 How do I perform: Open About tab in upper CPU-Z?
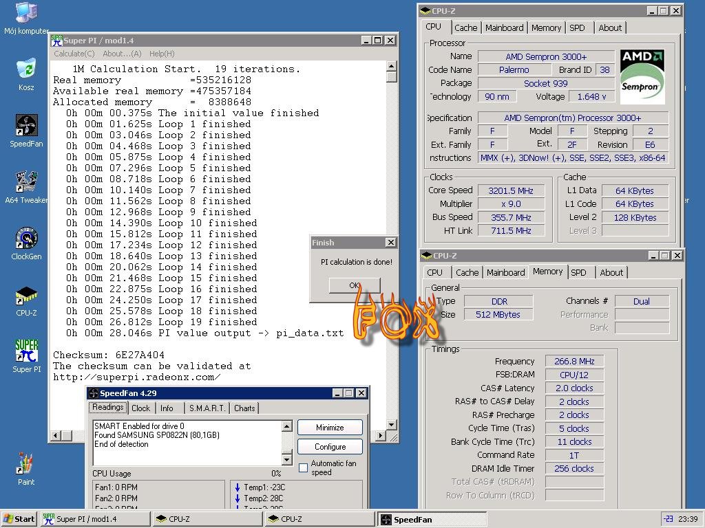[610, 27]
